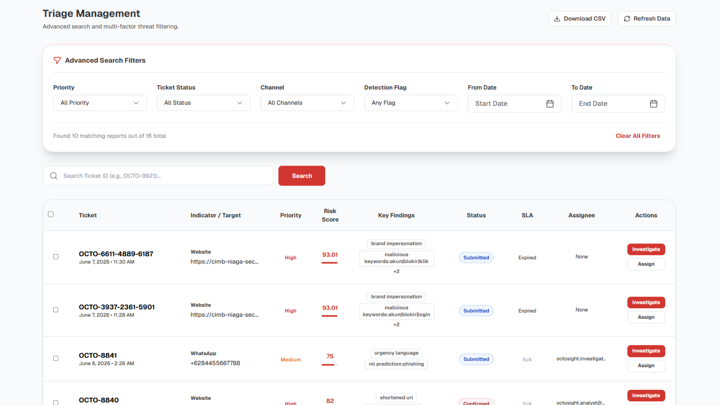Screen dimensions: 720x405
Task: Click Assign for ticket OCTO-3937-2361-5901
Action: click(646, 317)
